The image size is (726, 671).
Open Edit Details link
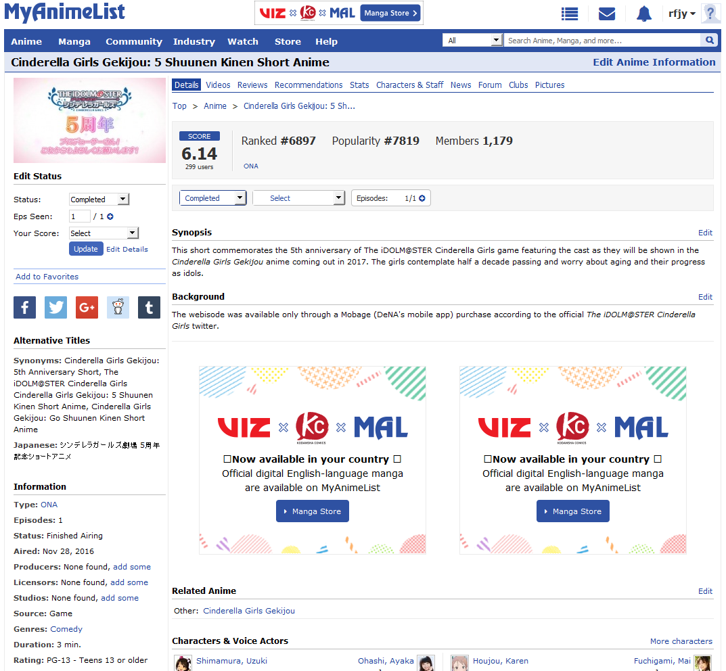coord(127,249)
